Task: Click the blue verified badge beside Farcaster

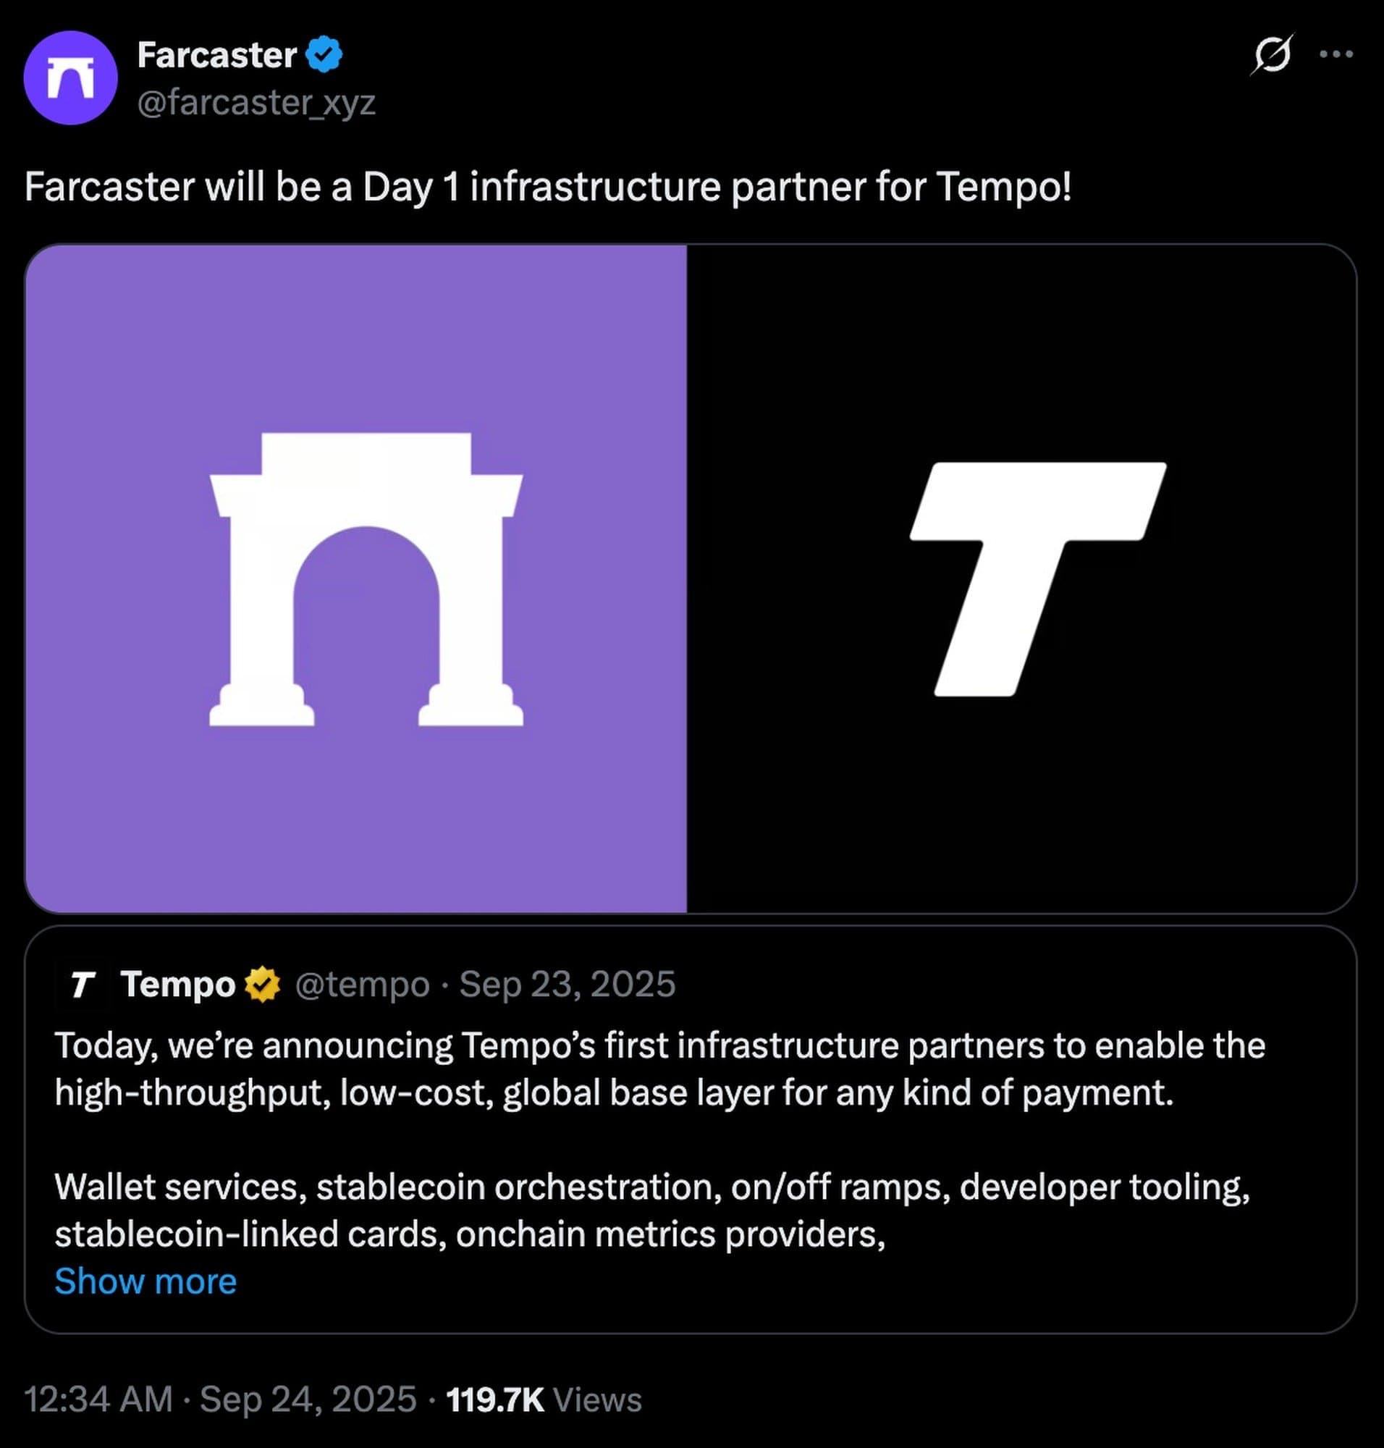Action: point(323,54)
